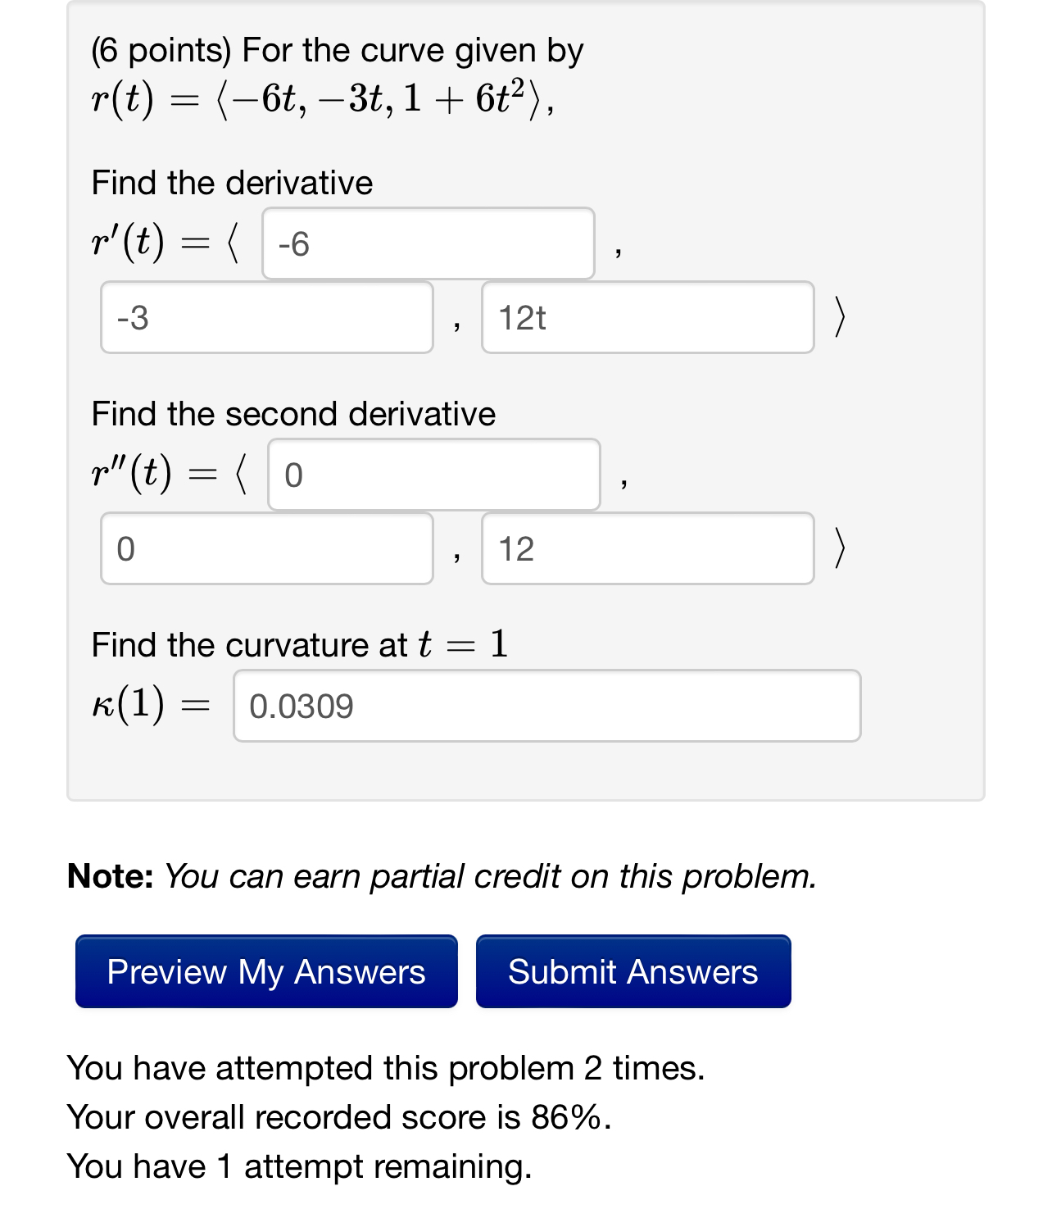Click the first component field of r''(t)

433,475
